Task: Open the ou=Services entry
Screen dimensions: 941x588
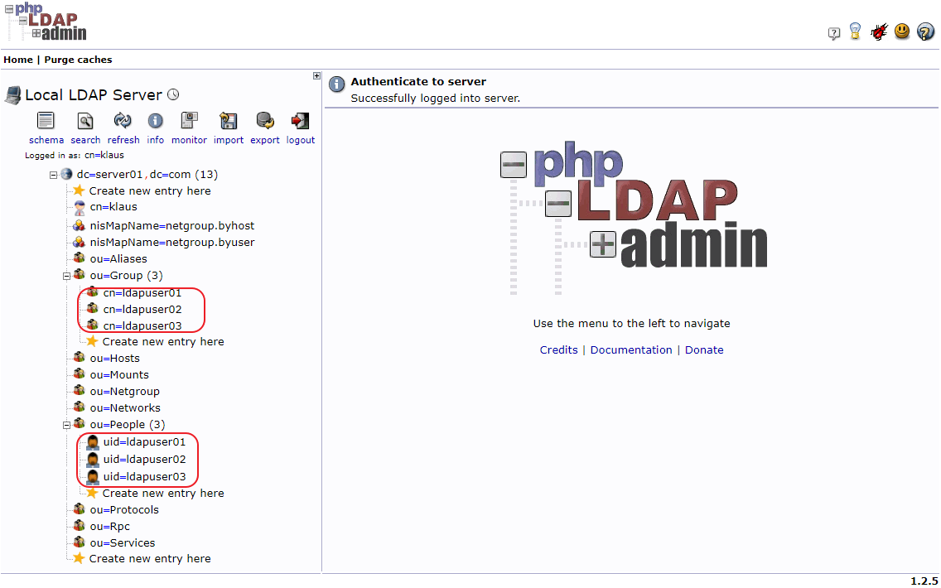Action: tap(123, 543)
